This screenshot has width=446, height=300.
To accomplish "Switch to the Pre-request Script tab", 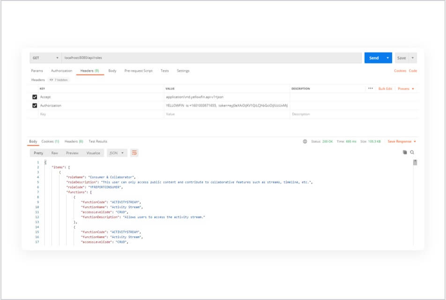I will click(139, 70).
